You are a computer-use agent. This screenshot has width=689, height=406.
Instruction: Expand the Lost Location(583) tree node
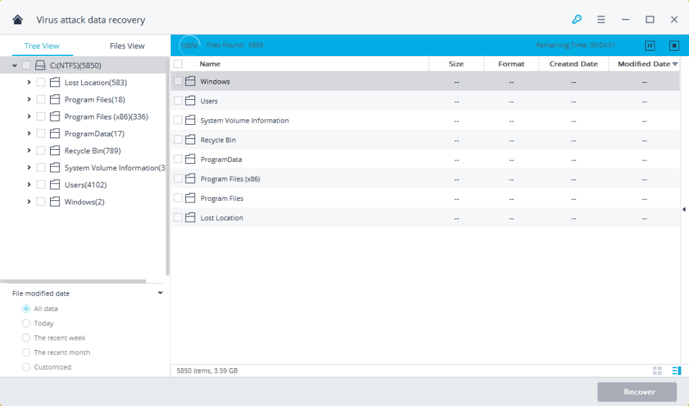(x=29, y=82)
